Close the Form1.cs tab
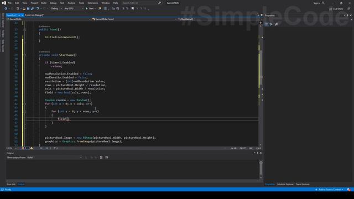 pyautogui.click(x=22, y=15)
